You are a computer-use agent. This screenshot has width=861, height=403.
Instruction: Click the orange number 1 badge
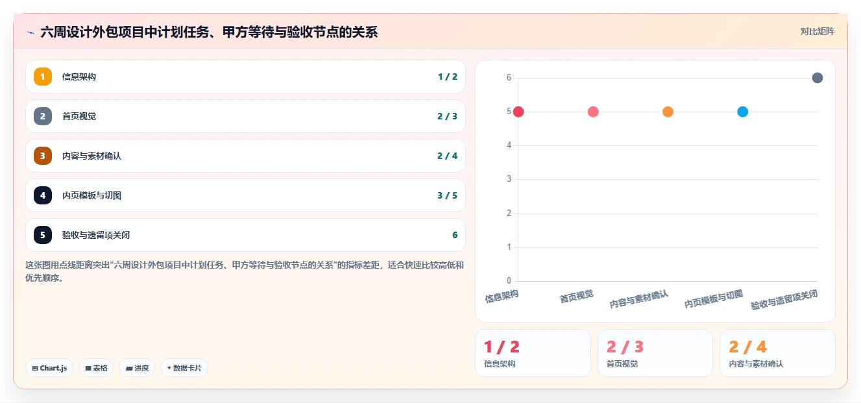pyautogui.click(x=43, y=77)
